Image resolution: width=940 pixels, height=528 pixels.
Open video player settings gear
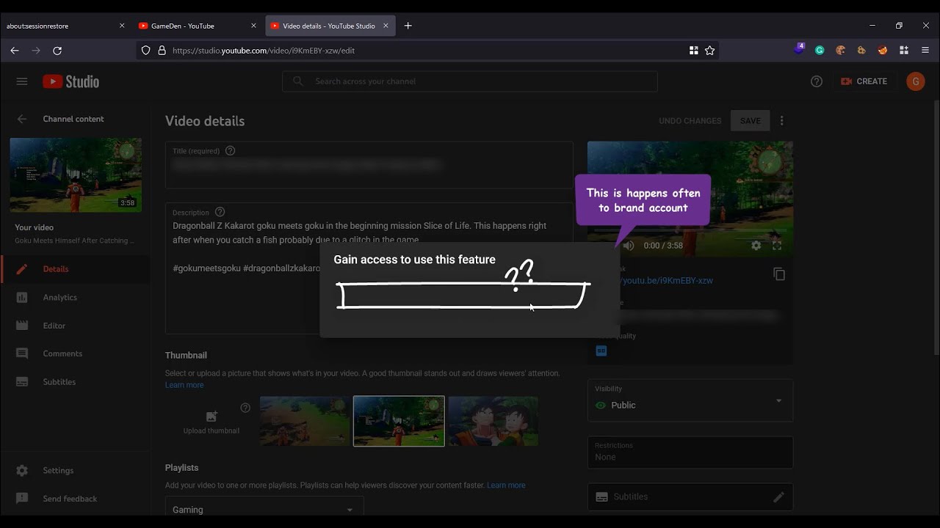pyautogui.click(x=756, y=246)
